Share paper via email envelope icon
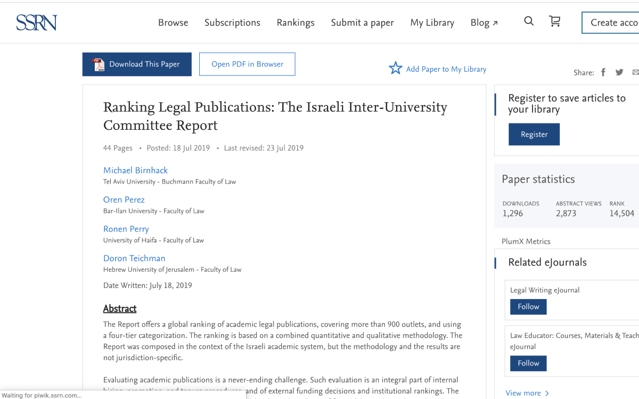 click(x=635, y=72)
